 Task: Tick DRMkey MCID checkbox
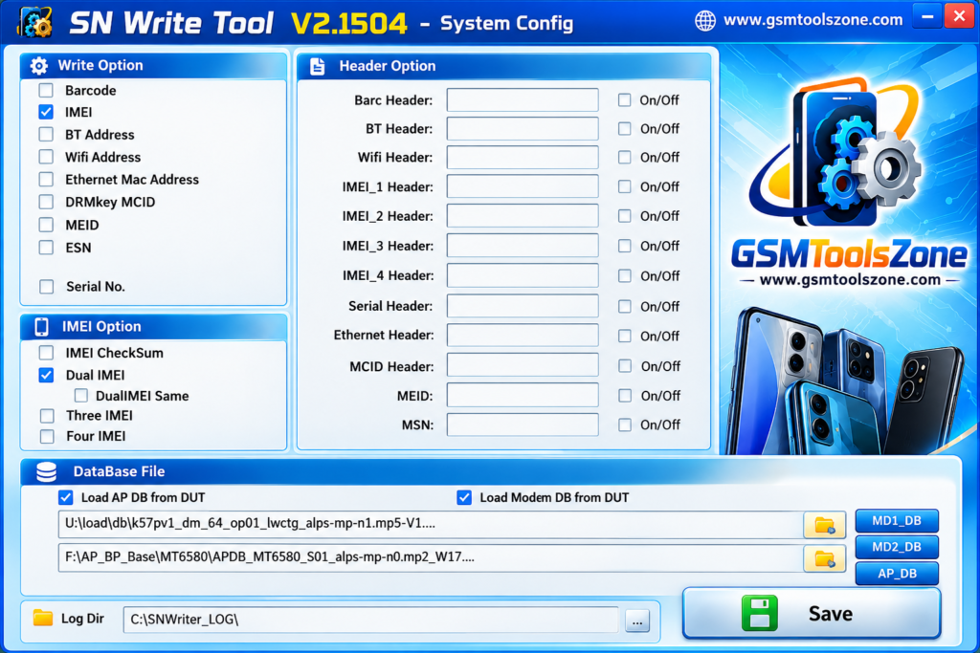46,202
